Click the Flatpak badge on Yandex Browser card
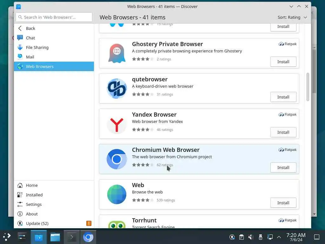 pos(288,114)
